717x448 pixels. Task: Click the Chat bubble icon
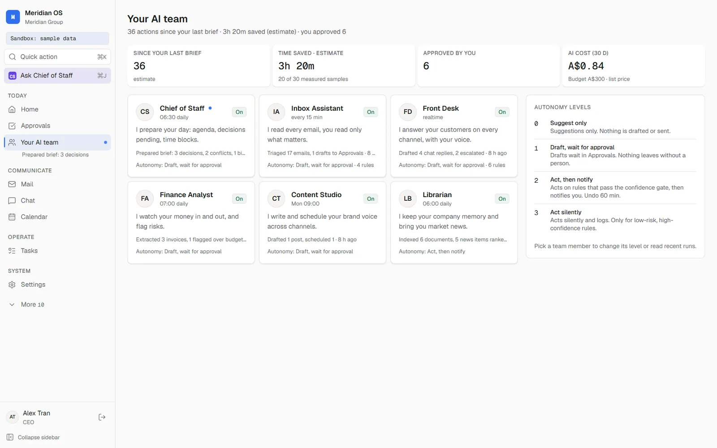point(12,201)
